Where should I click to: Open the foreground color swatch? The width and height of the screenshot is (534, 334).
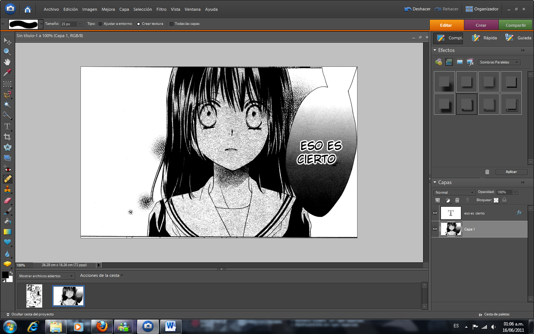(x=6, y=274)
